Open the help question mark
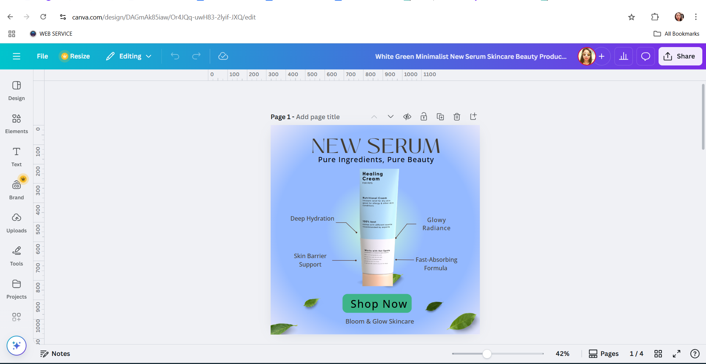The height and width of the screenshot is (364, 706). tap(695, 354)
